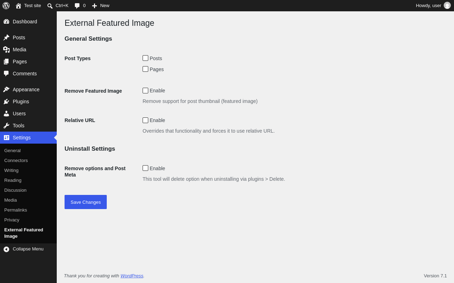Go to Writing settings submenu
Image resolution: width=454 pixels, height=283 pixels.
point(11,170)
